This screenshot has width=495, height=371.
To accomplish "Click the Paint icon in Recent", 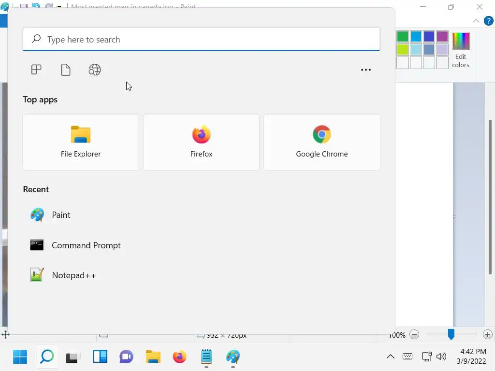I will click(x=37, y=215).
